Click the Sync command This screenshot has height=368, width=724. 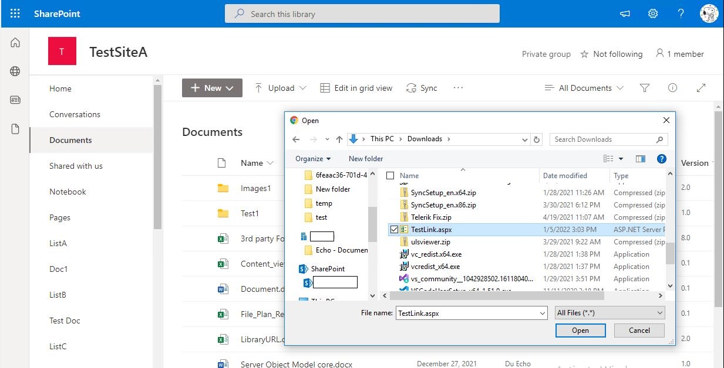[422, 88]
